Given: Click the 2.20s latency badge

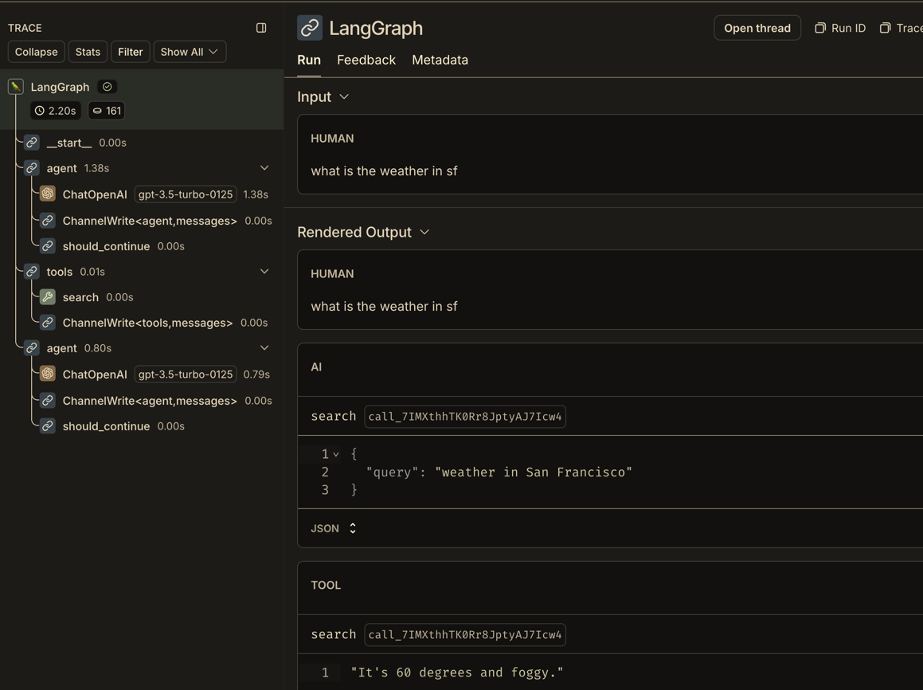Looking at the screenshot, I should coord(55,111).
